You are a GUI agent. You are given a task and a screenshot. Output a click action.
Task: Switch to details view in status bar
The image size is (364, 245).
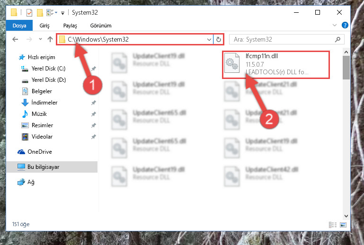coord(333,225)
